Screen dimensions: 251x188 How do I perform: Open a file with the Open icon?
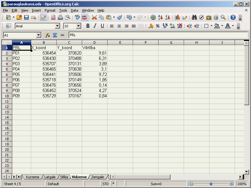click(19, 17)
